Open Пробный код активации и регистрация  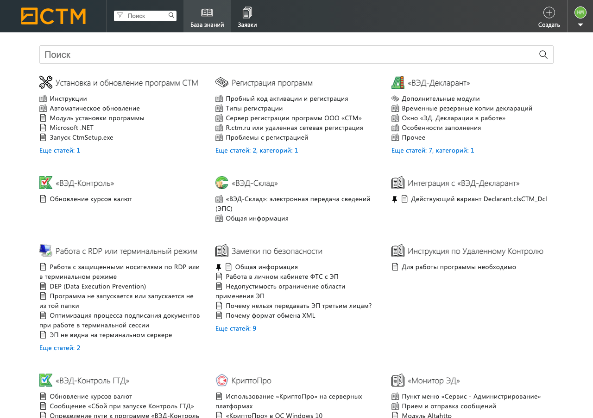tap(287, 98)
